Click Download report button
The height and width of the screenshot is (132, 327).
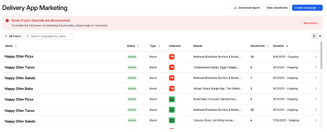click(x=247, y=8)
